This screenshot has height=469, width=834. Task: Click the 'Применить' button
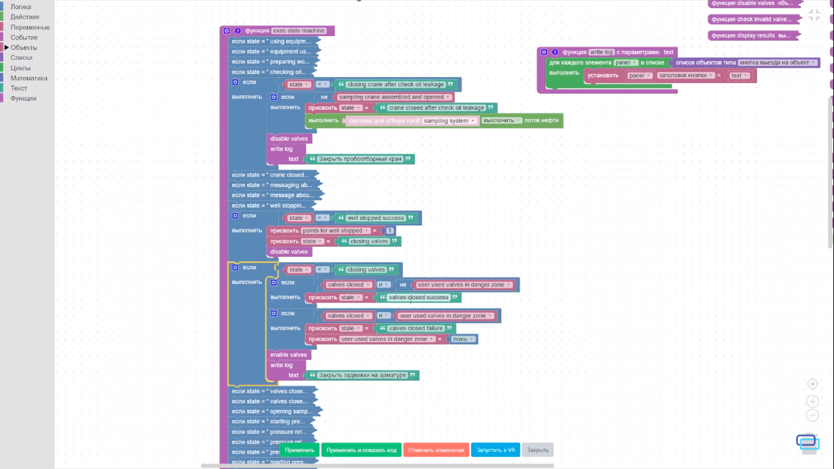click(x=299, y=450)
